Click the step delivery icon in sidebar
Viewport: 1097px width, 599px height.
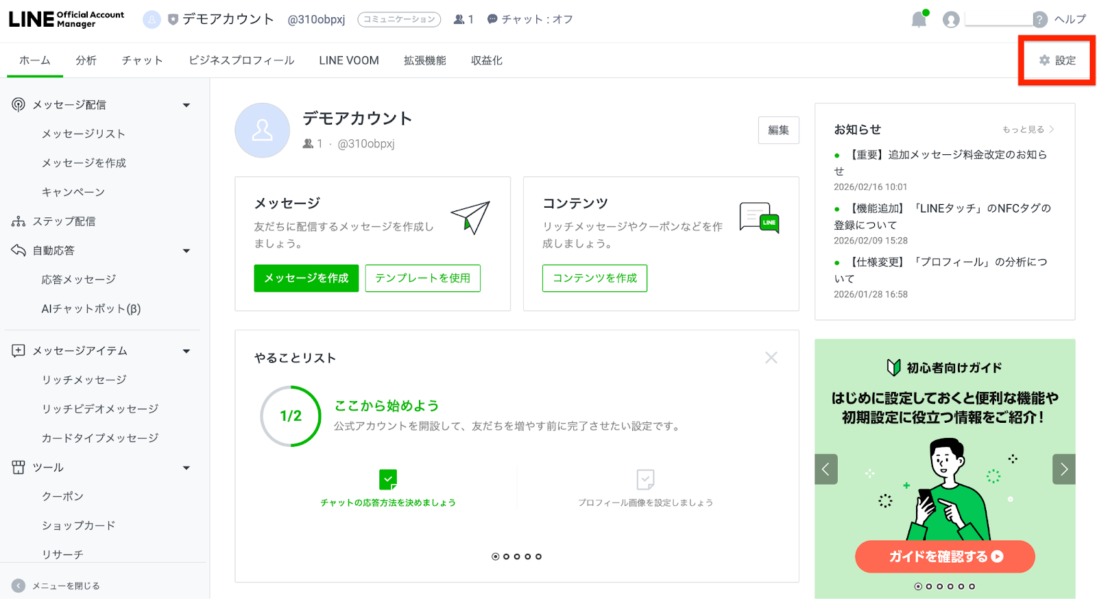19,221
